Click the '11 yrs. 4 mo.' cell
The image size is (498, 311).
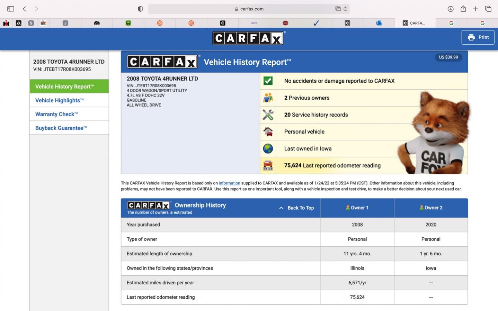[x=357, y=254]
